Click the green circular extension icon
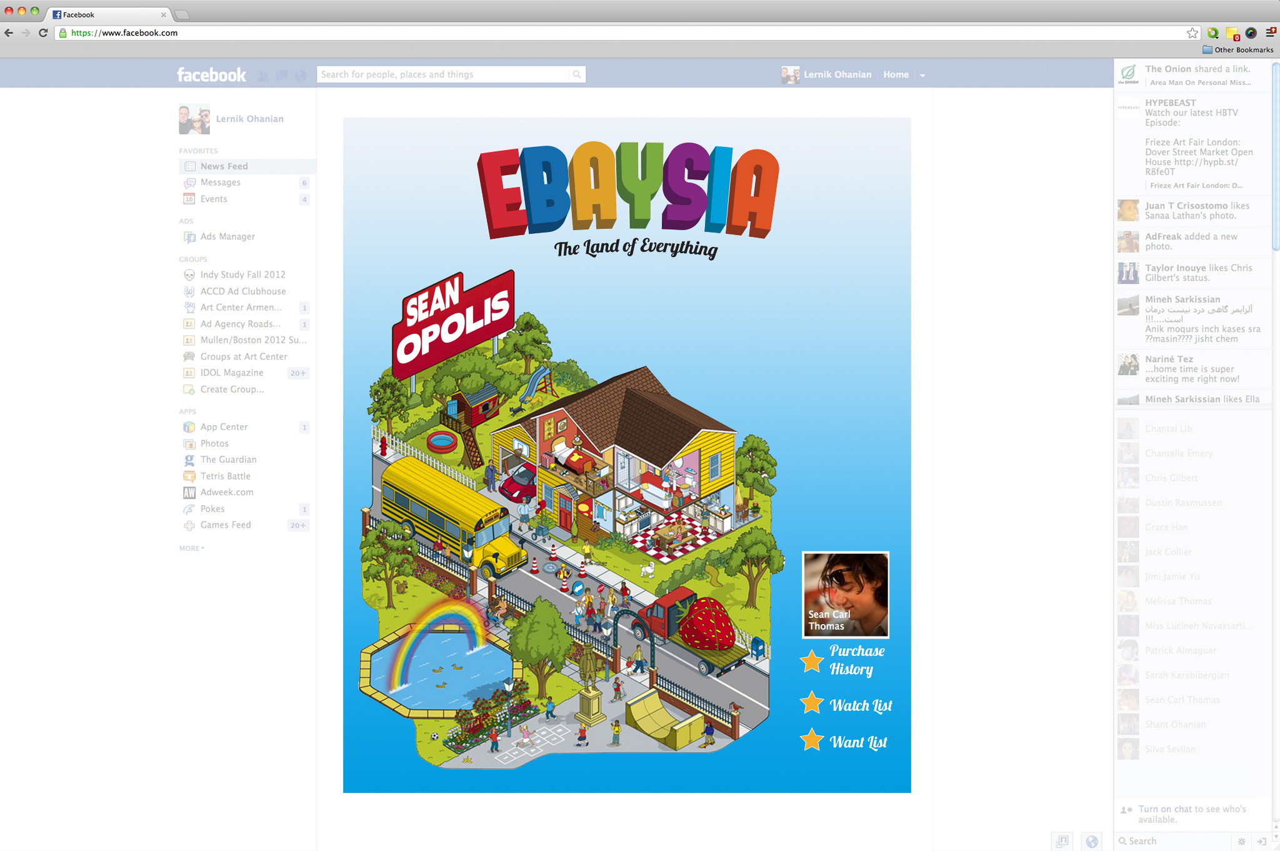 point(1212,33)
